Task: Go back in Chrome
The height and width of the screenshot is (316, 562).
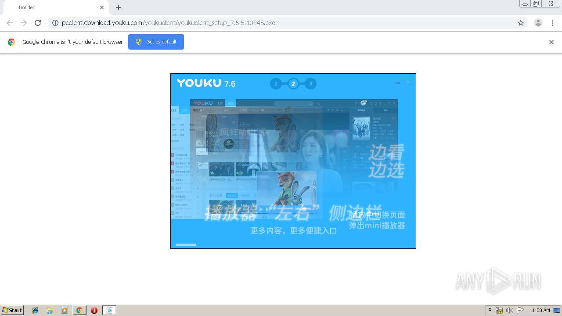Action: click(x=10, y=23)
